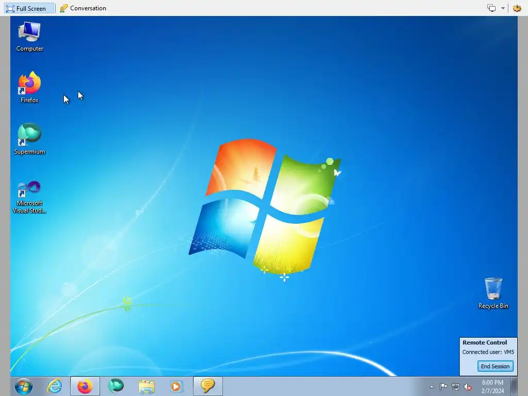The height and width of the screenshot is (396, 528).
Task: Select the Microsoft Visual Studio desktop shortcut
Action: [29, 197]
